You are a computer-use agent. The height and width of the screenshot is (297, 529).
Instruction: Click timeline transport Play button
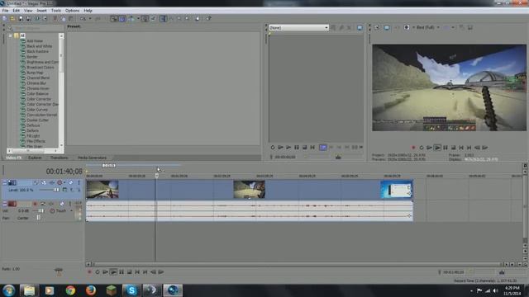pos(113,272)
